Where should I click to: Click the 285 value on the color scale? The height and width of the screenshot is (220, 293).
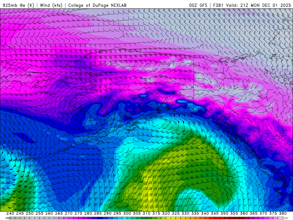click(98, 213)
